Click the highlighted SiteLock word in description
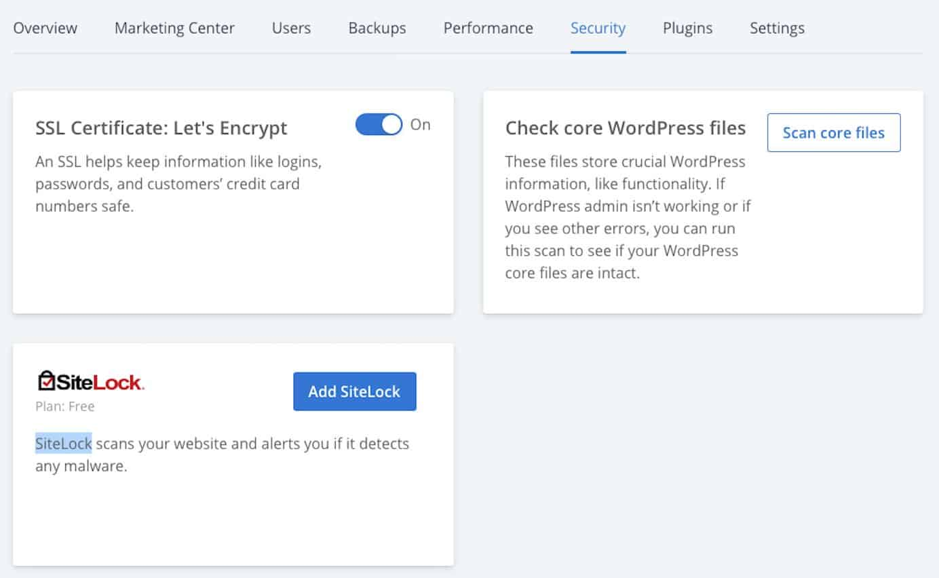This screenshot has height=578, width=939. (x=64, y=444)
